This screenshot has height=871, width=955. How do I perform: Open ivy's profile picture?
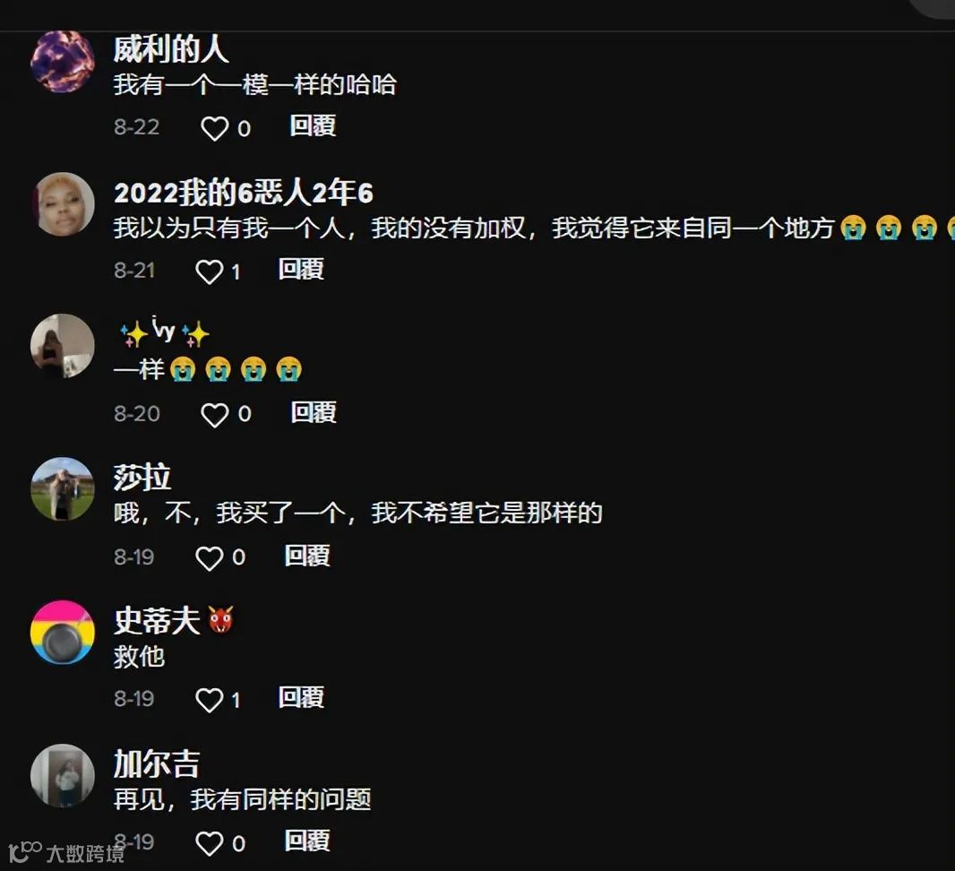(x=63, y=346)
